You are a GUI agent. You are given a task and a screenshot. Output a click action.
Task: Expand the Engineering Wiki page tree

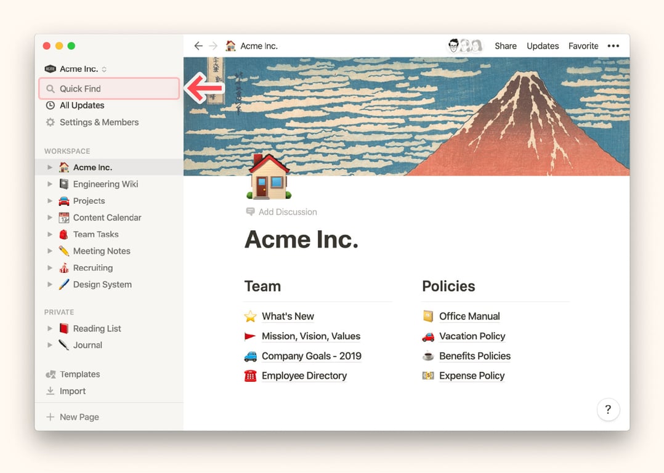click(50, 184)
